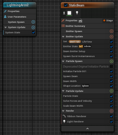Select the System Spawn row

click(x=20, y=22)
